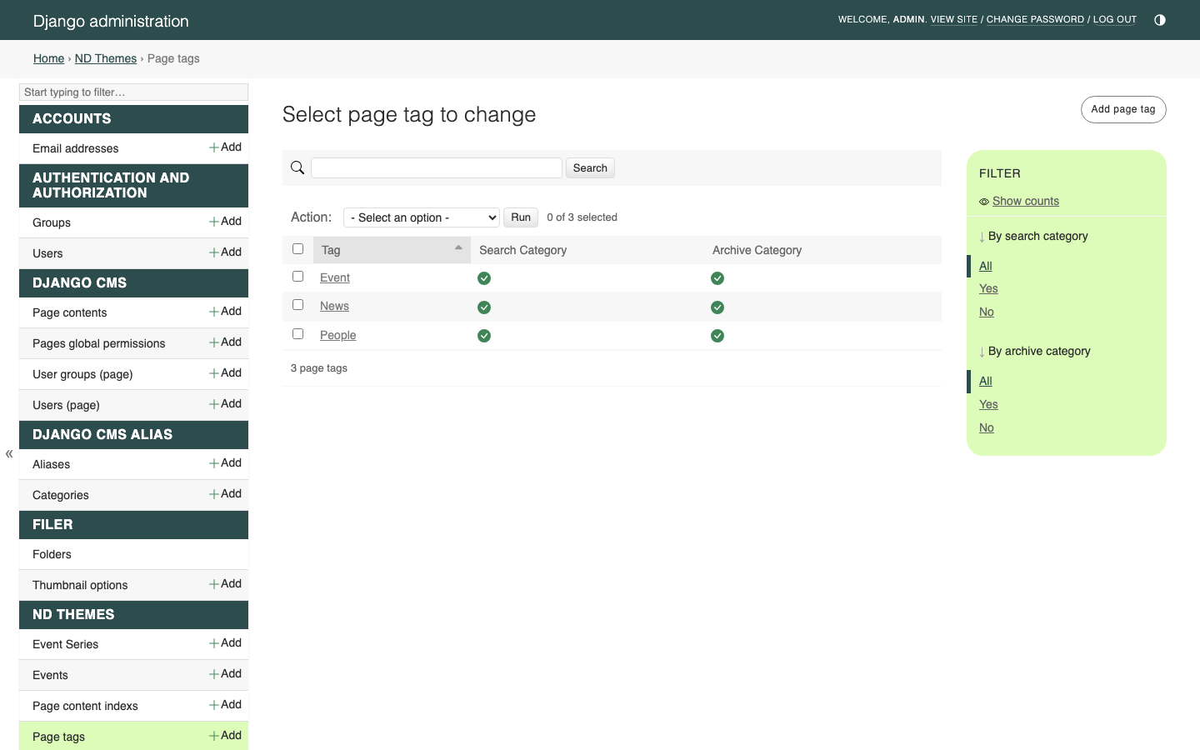Screen dimensions: 1200x750
Task: Click the eye icon beside Show counts
Action: click(984, 202)
